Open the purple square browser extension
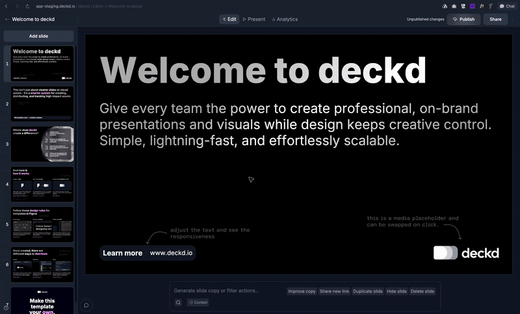Screen dimensions: 520x314 click(x=473, y=6)
